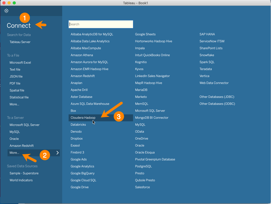Select Amazon Redshift in the connector list

coord(83,76)
